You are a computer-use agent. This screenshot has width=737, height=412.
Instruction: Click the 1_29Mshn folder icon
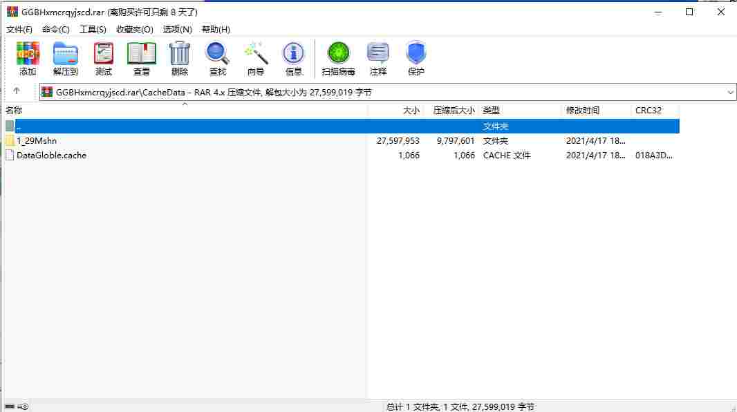10,140
